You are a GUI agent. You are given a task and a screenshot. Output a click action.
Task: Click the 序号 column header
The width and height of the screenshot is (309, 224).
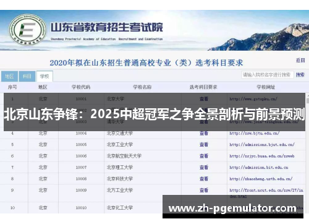[x=12, y=87]
